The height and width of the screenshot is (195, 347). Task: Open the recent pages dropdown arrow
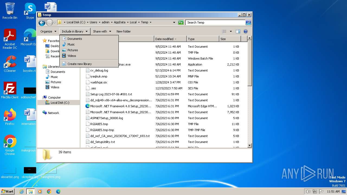coord(54,22)
